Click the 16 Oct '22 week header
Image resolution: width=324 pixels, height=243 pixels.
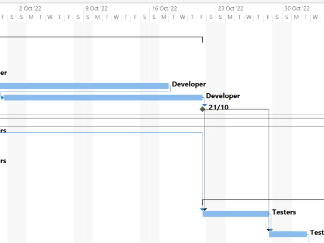165,8
